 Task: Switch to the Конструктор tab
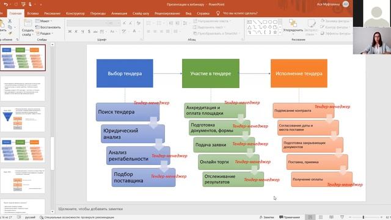[75, 13]
